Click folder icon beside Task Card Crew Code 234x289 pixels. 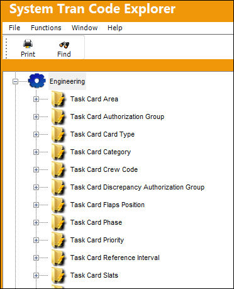click(58, 169)
